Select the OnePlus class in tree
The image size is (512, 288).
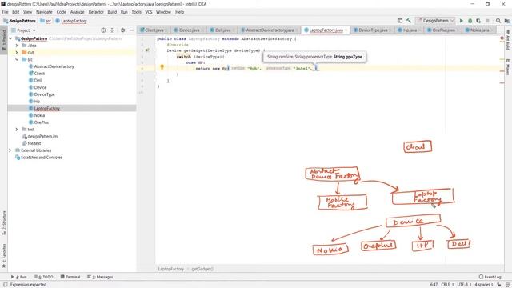tap(41, 122)
